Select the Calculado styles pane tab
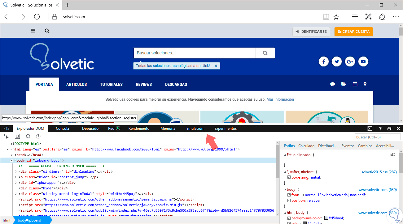The height and width of the screenshot is (224, 403). coord(306,146)
